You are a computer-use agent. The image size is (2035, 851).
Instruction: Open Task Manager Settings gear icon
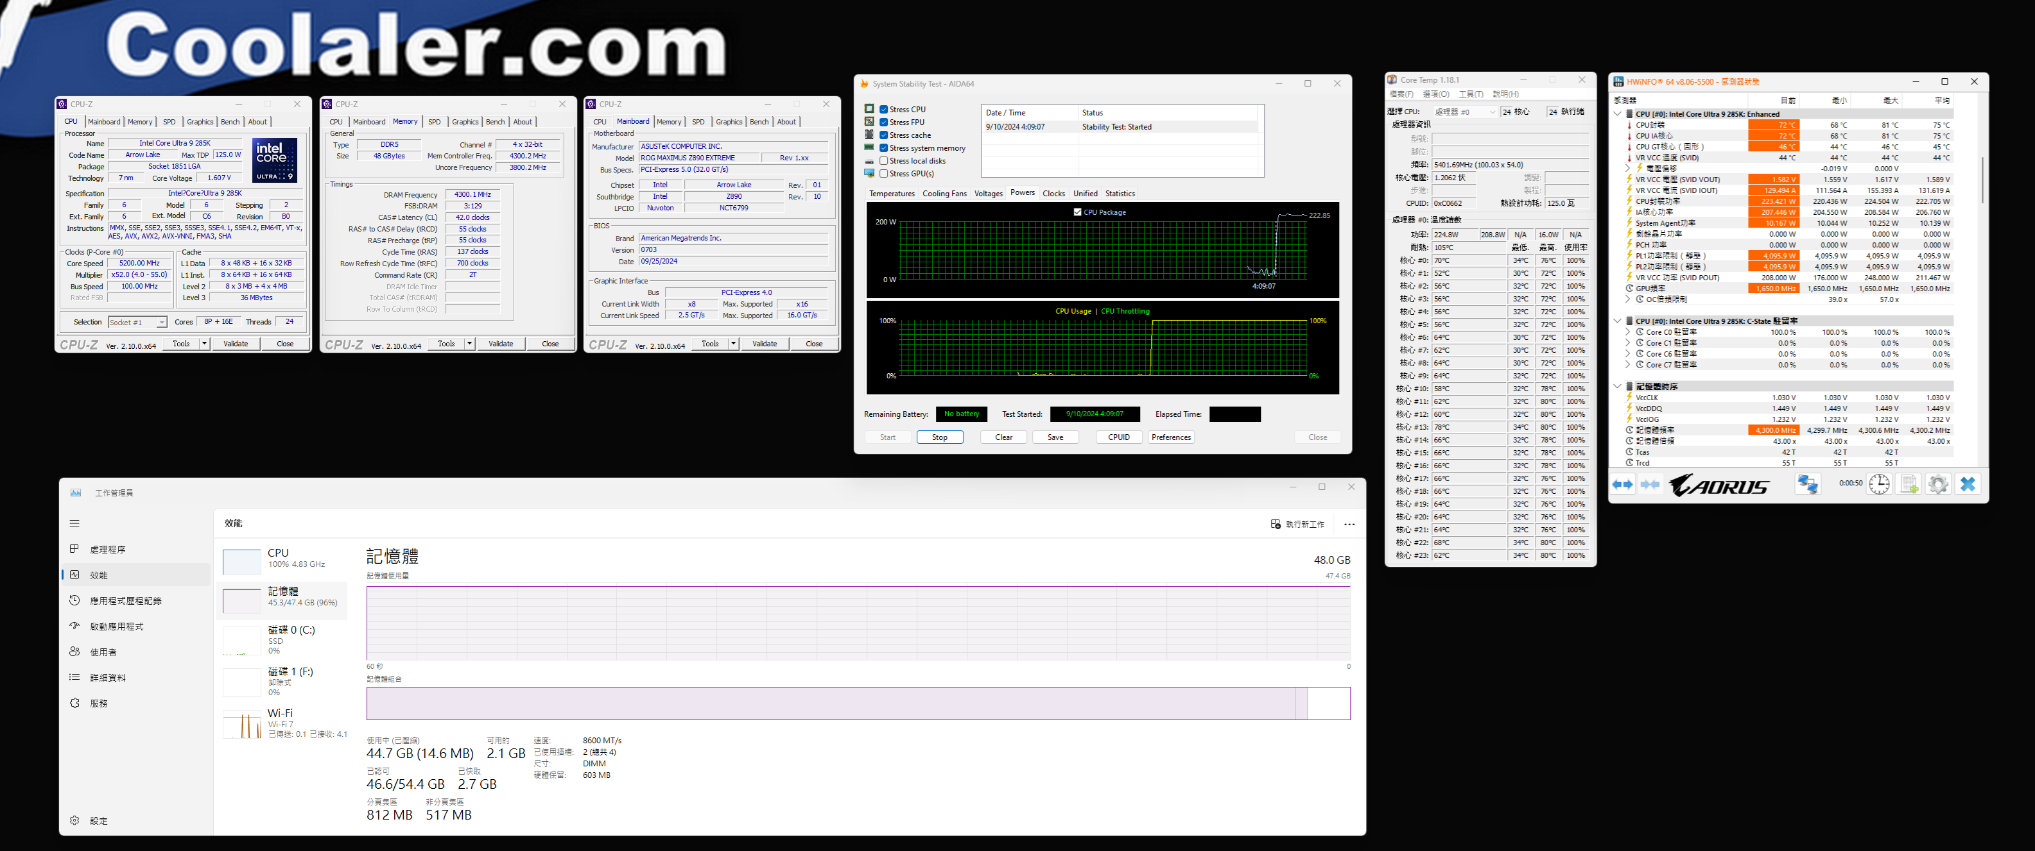pyautogui.click(x=74, y=820)
